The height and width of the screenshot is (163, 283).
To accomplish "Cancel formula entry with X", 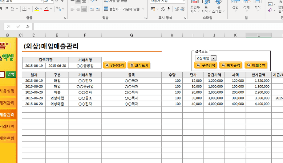I will coord(9,27).
